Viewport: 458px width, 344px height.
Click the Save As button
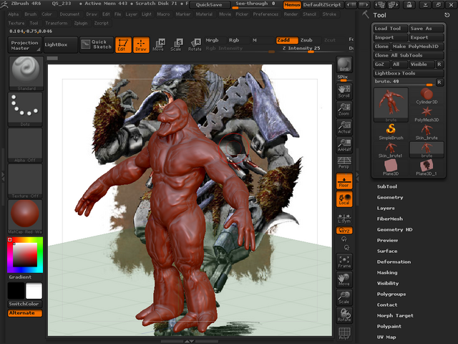(427, 29)
